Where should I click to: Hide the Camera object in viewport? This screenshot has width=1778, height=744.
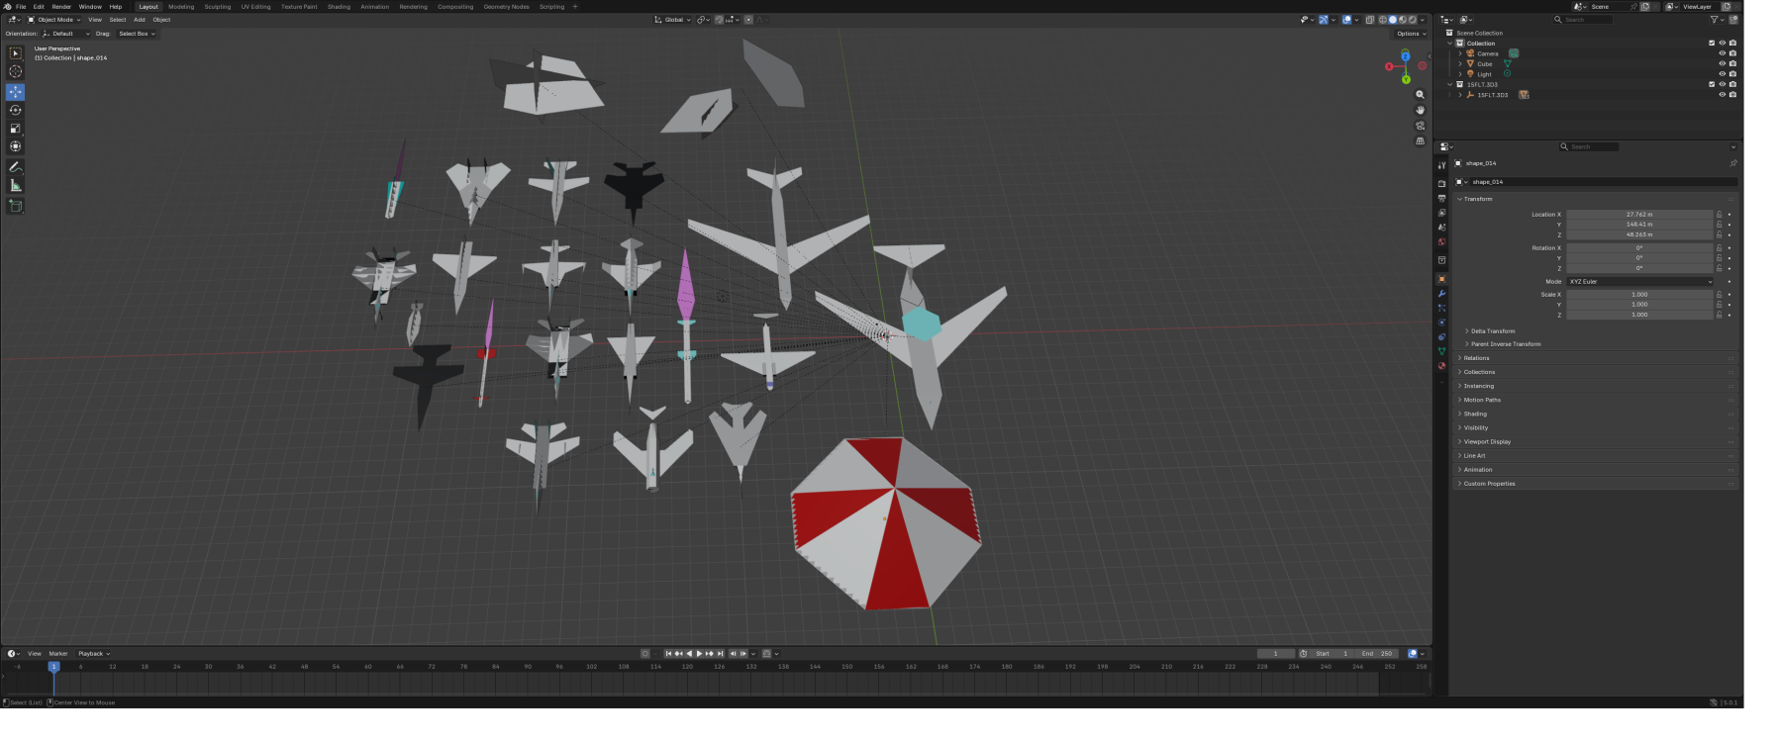(1722, 53)
